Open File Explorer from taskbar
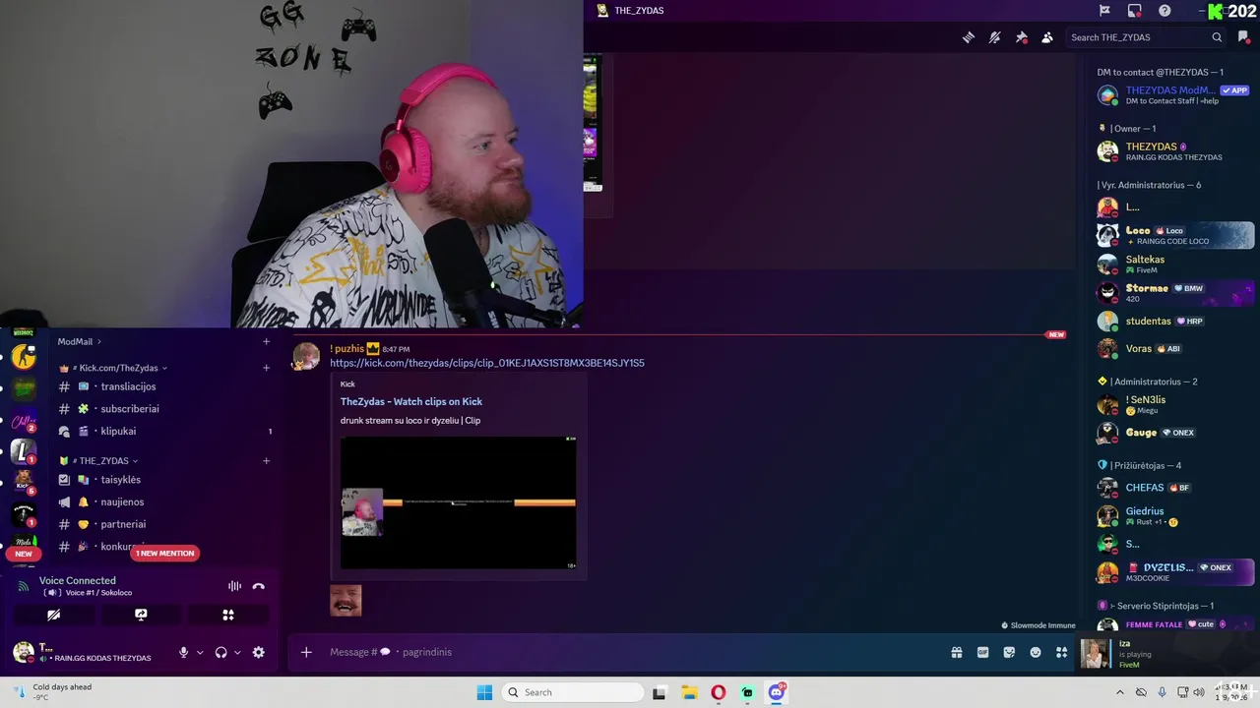1260x708 pixels. point(689,692)
